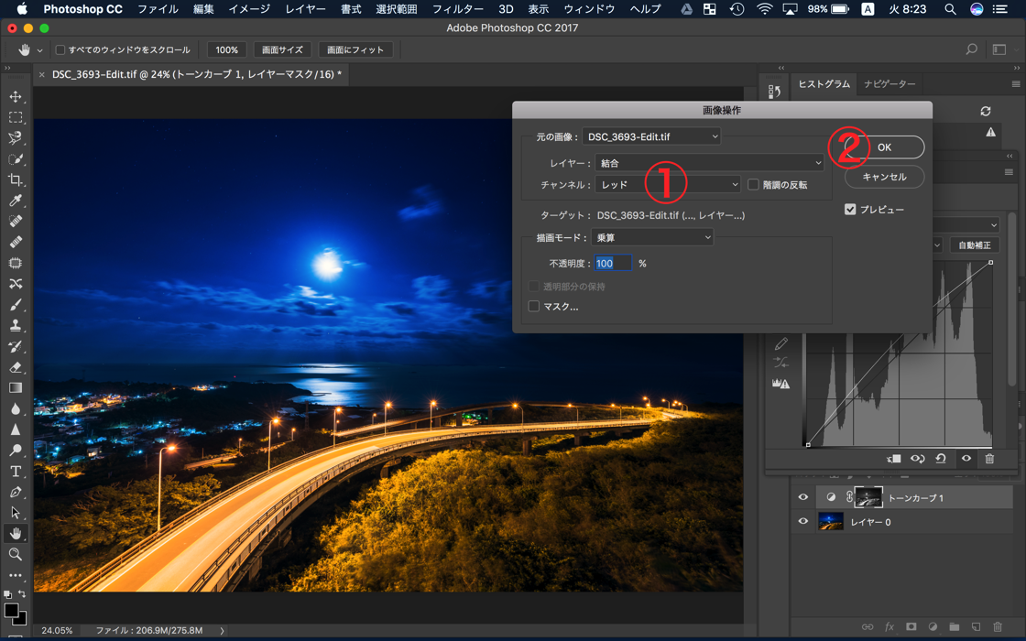Image resolution: width=1026 pixels, height=641 pixels.
Task: Select the Type tool
Action: [x=16, y=471]
